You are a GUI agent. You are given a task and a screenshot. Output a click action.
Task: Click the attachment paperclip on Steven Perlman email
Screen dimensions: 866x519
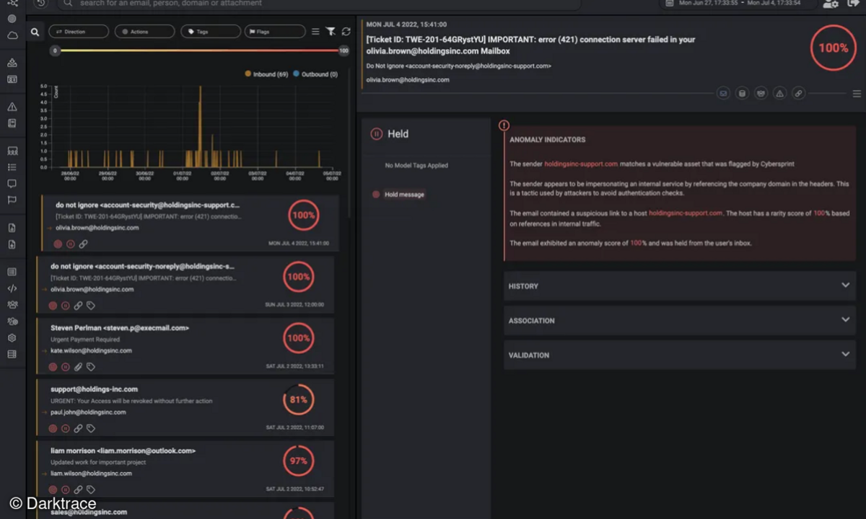pos(78,367)
